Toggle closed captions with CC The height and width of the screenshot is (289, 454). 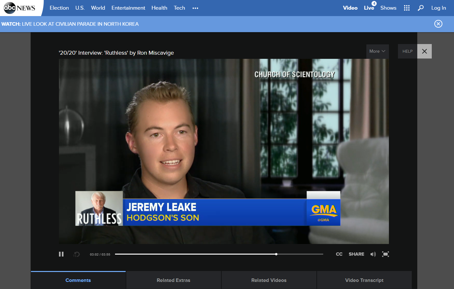tap(339, 254)
